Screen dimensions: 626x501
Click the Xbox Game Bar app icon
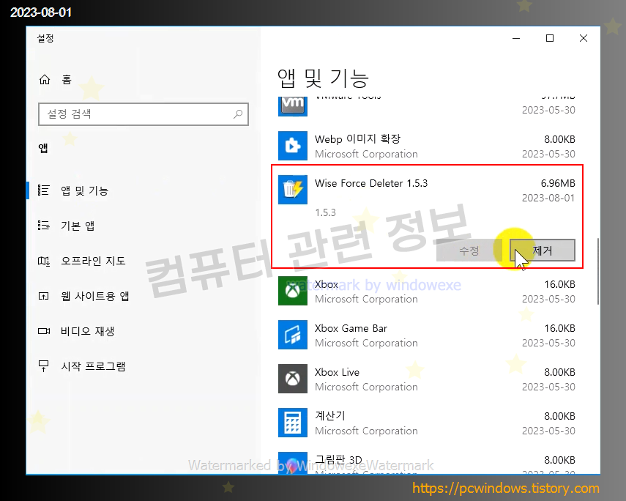coord(293,335)
